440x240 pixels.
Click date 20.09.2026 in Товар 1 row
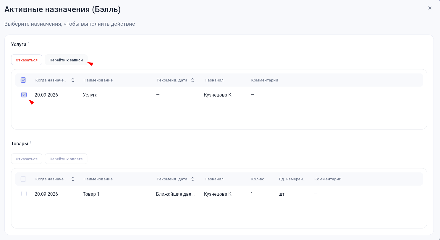(x=46, y=194)
